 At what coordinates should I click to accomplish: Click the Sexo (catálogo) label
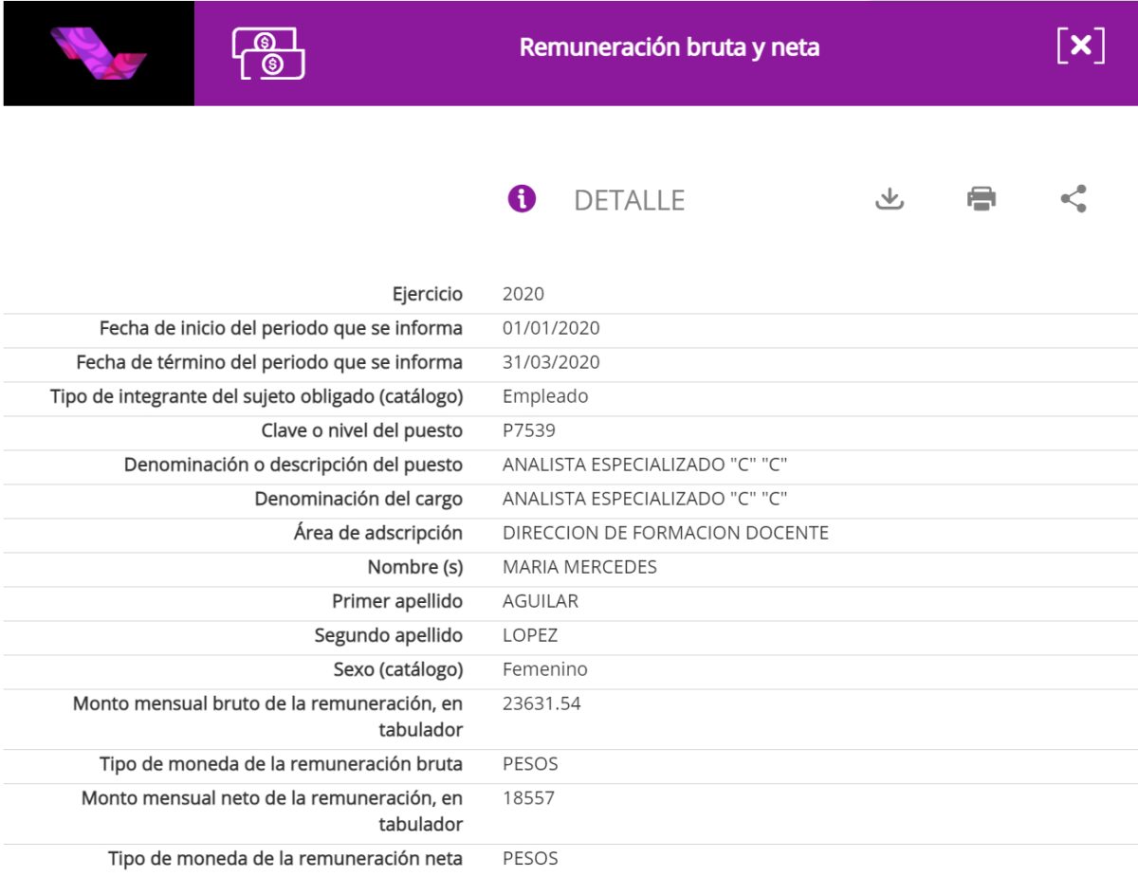[x=398, y=670]
